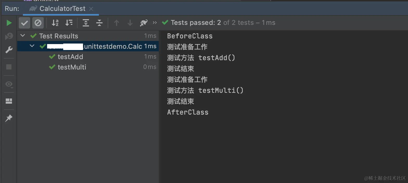This screenshot has width=408, height=183.
Task: Pin the run tab with pin icon
Action: click(9, 118)
